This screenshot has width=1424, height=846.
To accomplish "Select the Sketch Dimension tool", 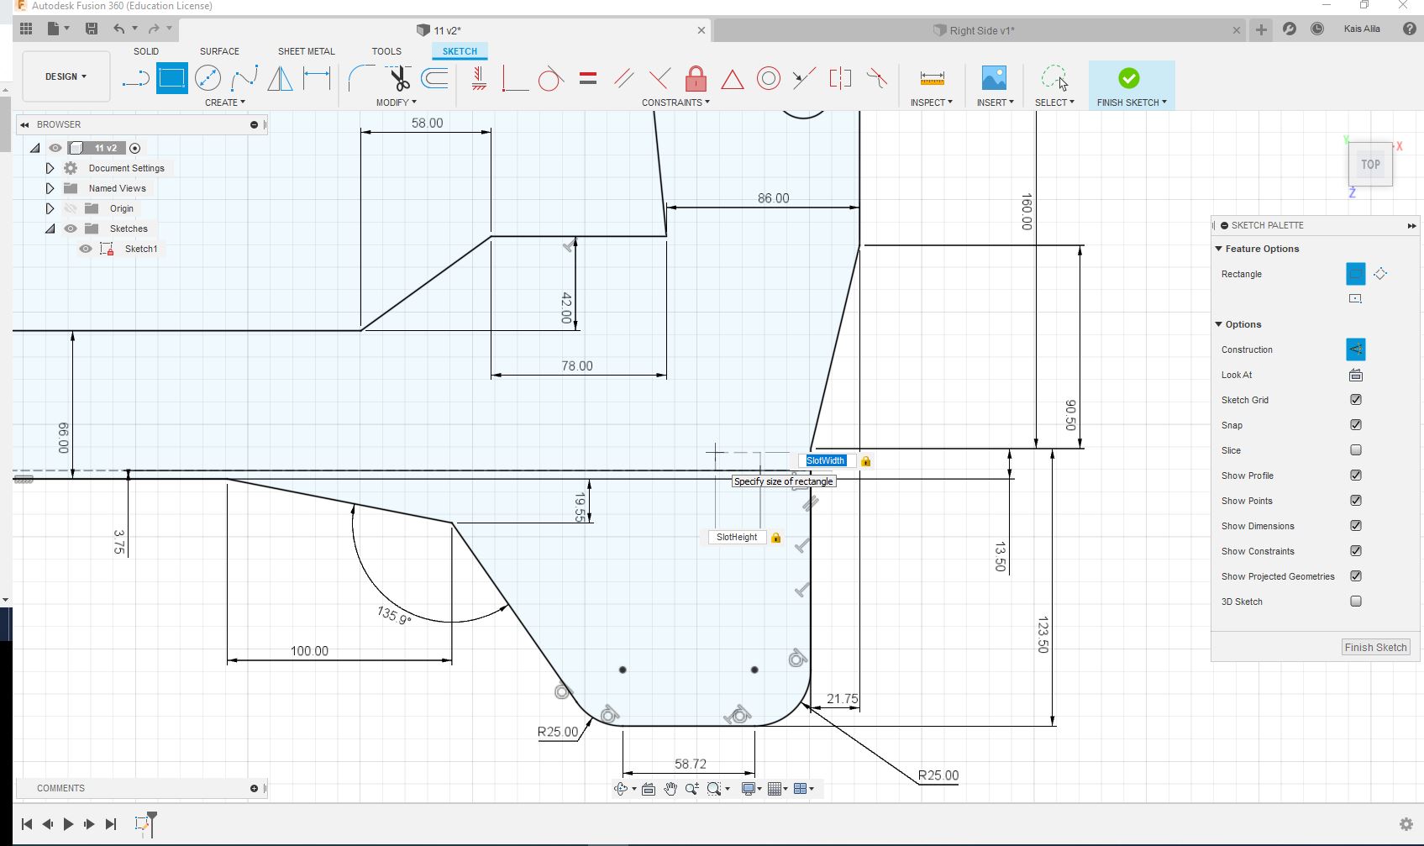I will (x=317, y=79).
